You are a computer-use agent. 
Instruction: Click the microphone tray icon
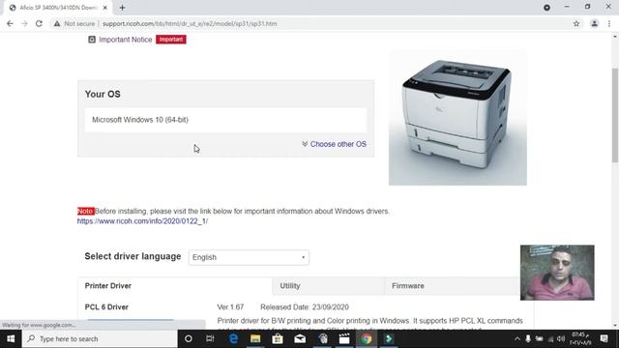[x=528, y=339]
